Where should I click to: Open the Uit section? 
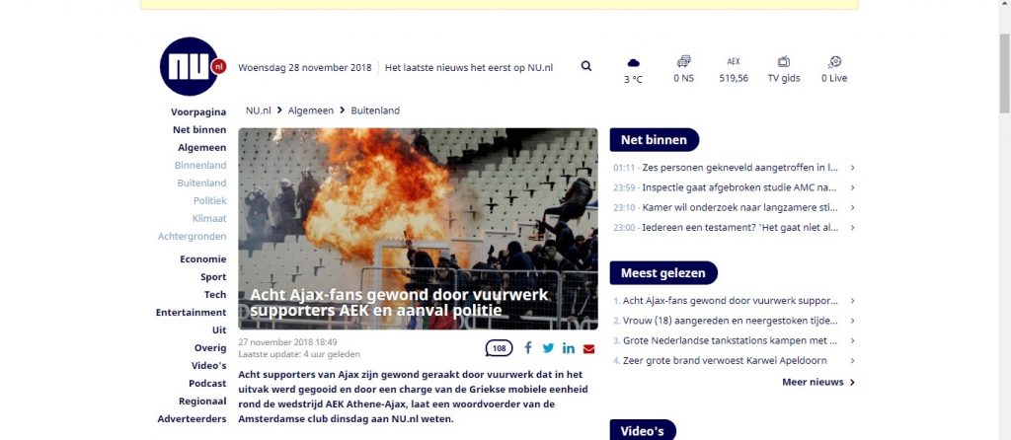(219, 330)
